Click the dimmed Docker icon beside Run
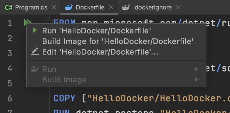The height and width of the screenshot is (113, 230). (35, 69)
